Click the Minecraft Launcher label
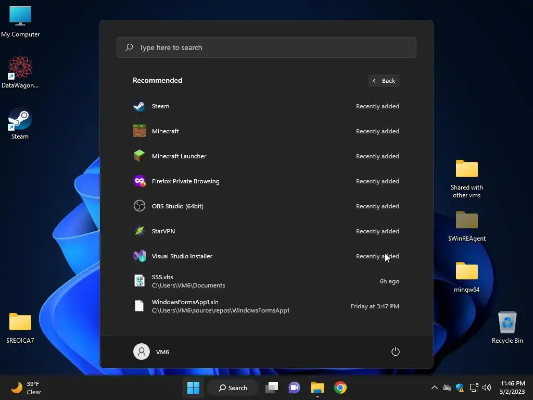Screen dimensions: 533x400 pos(179,156)
